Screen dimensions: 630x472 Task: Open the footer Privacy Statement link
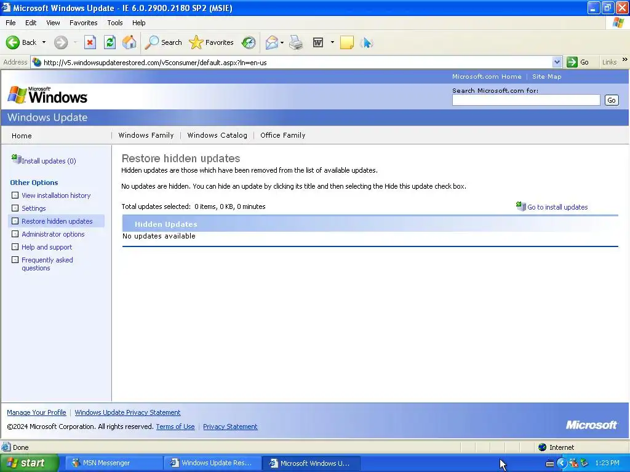pyautogui.click(x=230, y=427)
